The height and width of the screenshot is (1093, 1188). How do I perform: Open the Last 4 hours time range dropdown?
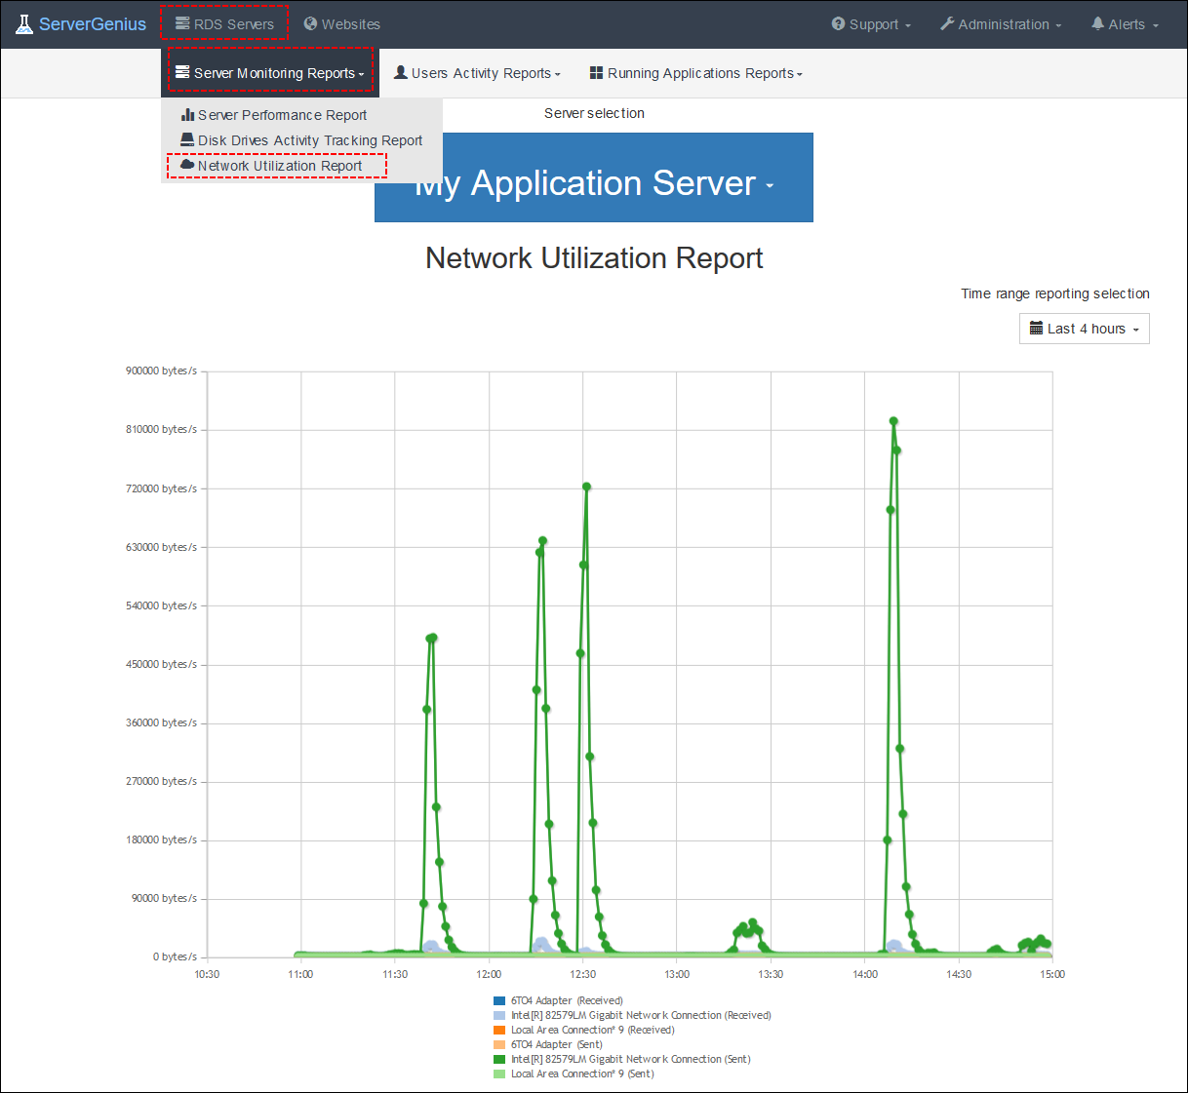[1084, 329]
